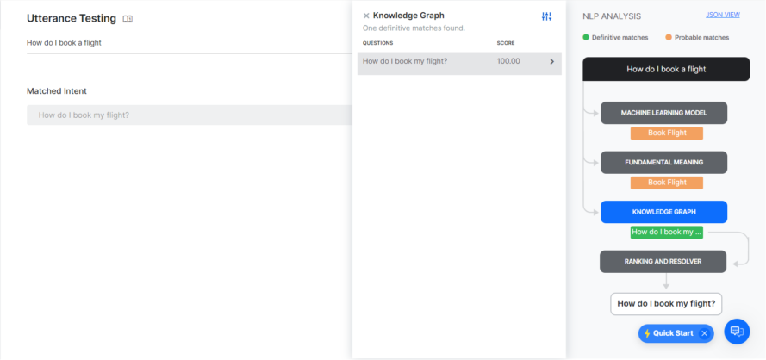Click the Questions column header

tap(377, 43)
